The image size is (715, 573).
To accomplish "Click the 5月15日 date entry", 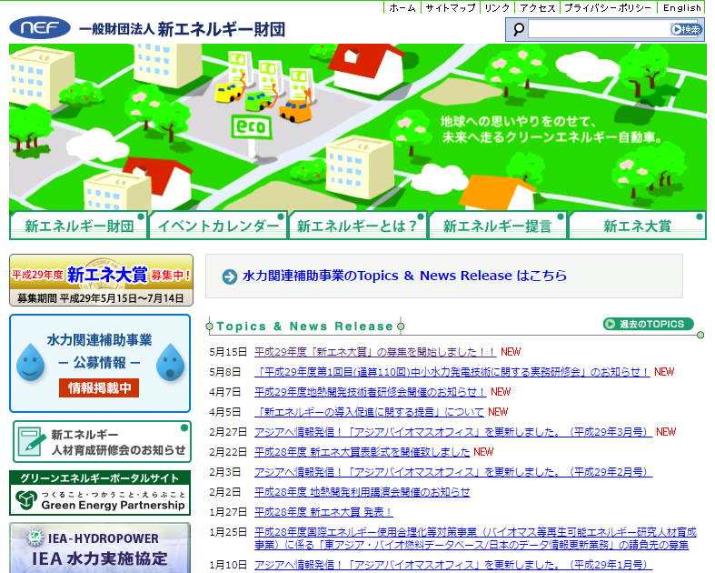I will pos(227,352).
